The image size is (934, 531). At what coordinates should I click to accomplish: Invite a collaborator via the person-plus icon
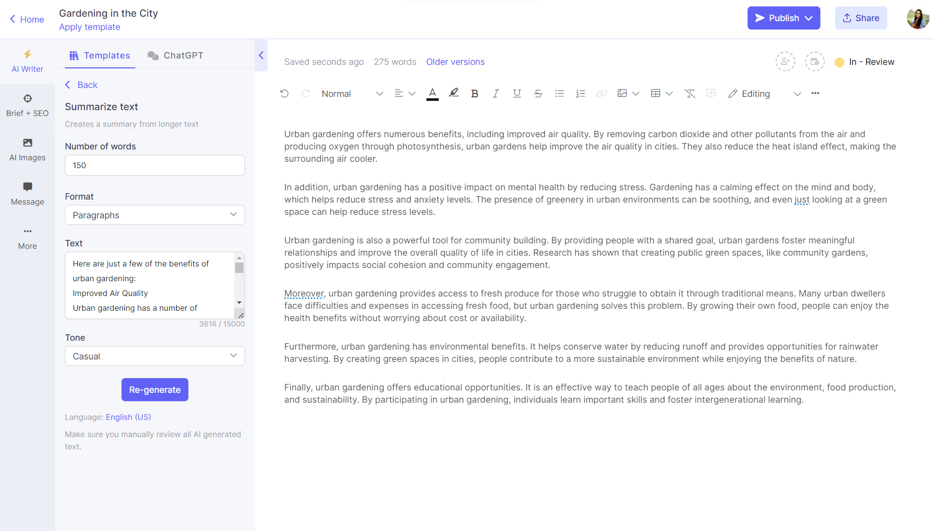point(785,61)
